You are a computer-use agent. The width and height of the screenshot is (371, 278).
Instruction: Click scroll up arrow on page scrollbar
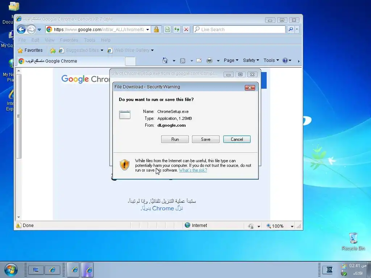(18, 71)
